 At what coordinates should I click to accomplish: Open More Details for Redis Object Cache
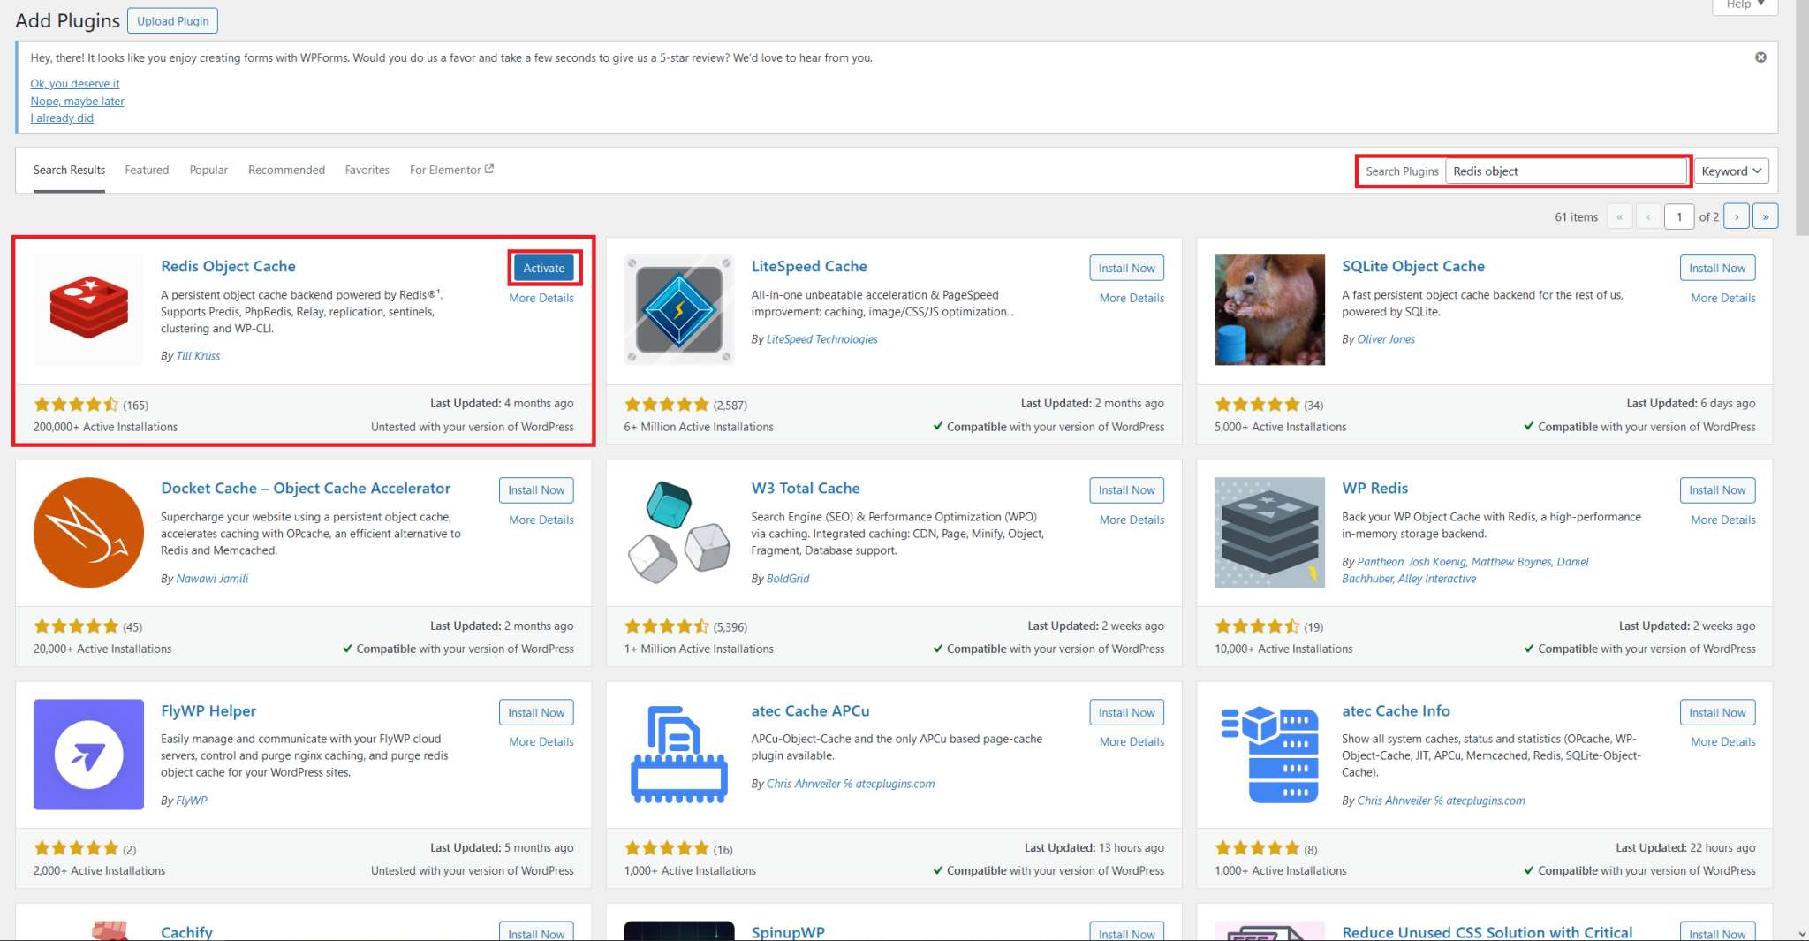pos(541,298)
